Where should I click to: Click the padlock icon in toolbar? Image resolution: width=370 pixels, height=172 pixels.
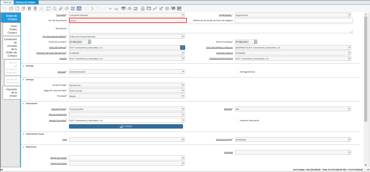143,9
